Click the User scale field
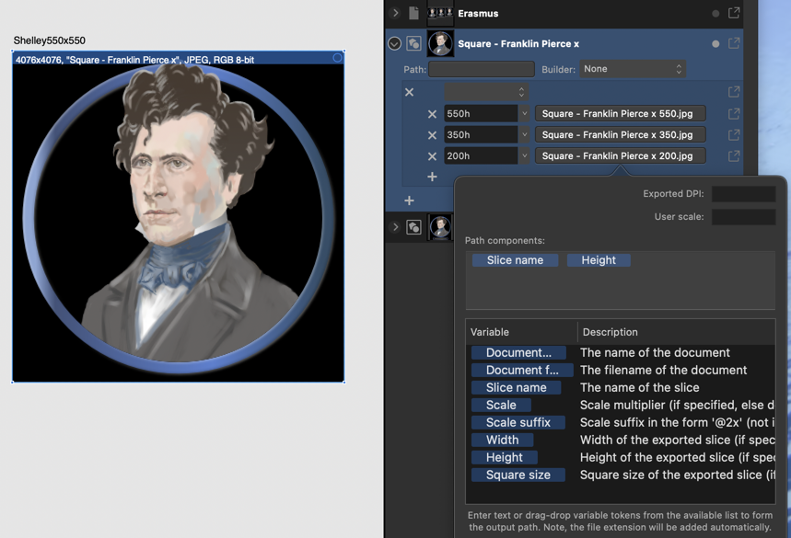 click(743, 217)
